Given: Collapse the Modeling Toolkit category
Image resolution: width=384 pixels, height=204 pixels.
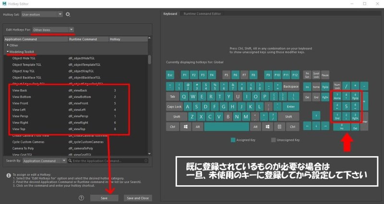Looking at the screenshot, I should pos(8,52).
